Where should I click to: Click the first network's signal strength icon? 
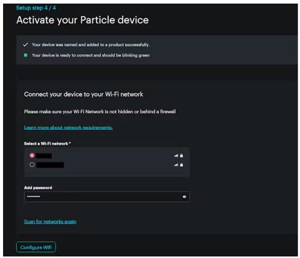(x=176, y=156)
